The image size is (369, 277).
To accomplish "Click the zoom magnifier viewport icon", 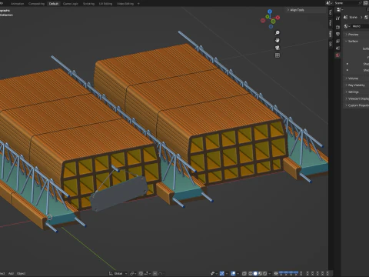I will tap(278, 32).
